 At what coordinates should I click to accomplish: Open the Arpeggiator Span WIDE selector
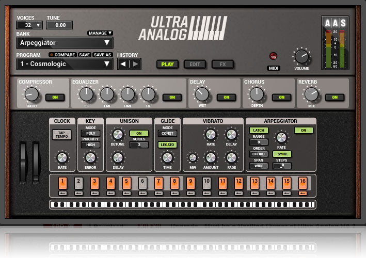click(259, 166)
